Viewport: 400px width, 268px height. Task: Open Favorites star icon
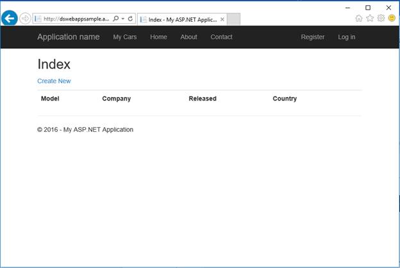pyautogui.click(x=370, y=18)
